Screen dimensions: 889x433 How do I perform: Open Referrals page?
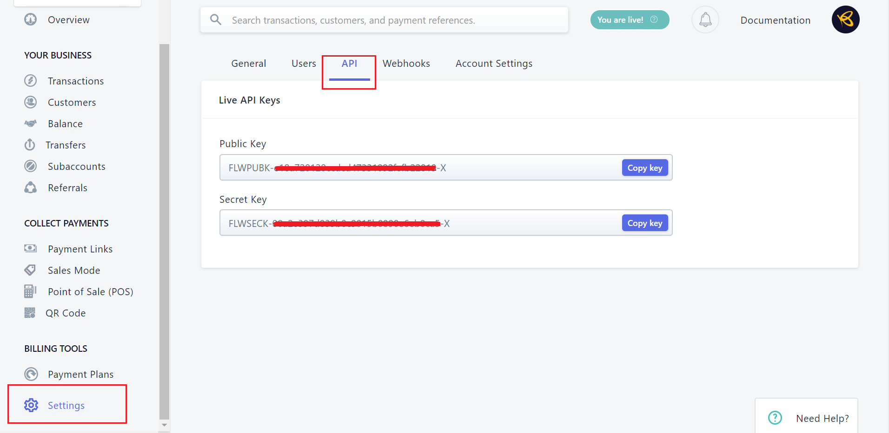click(67, 187)
